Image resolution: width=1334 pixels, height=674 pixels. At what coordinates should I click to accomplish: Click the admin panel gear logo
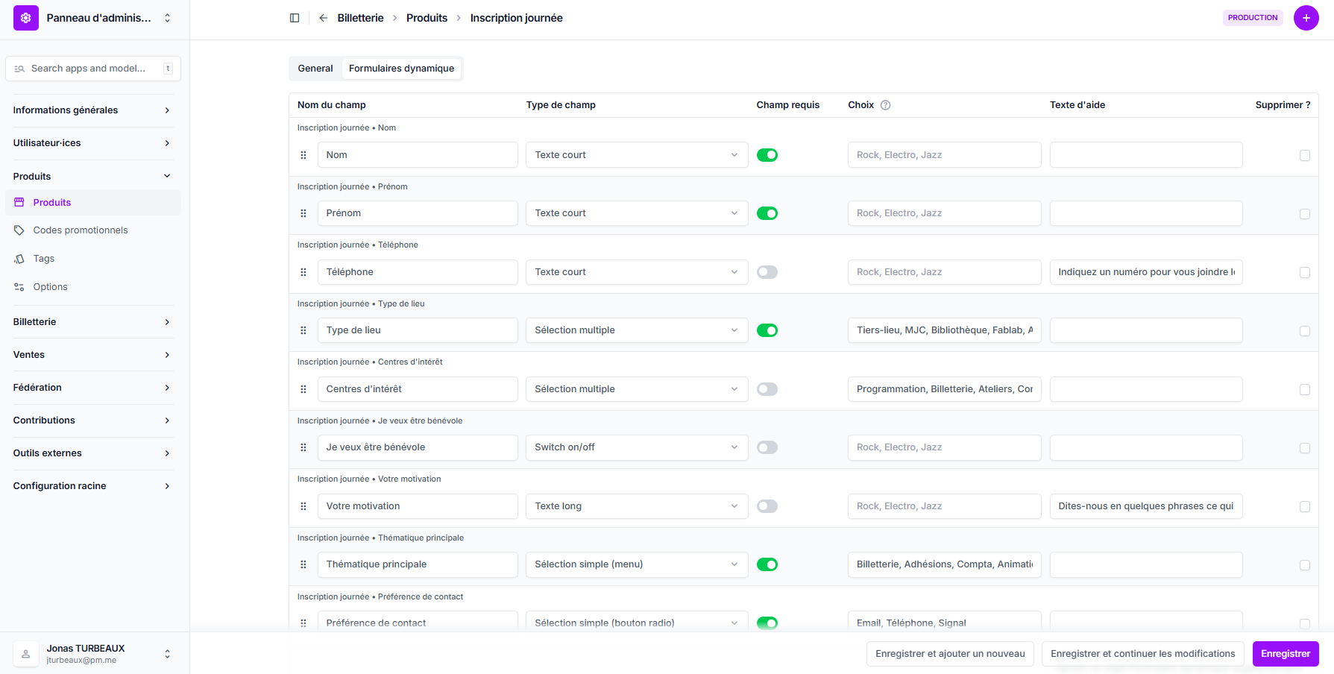pos(26,18)
